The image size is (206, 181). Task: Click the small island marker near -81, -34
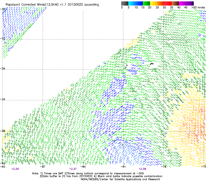pyautogui.click(x=127, y=65)
